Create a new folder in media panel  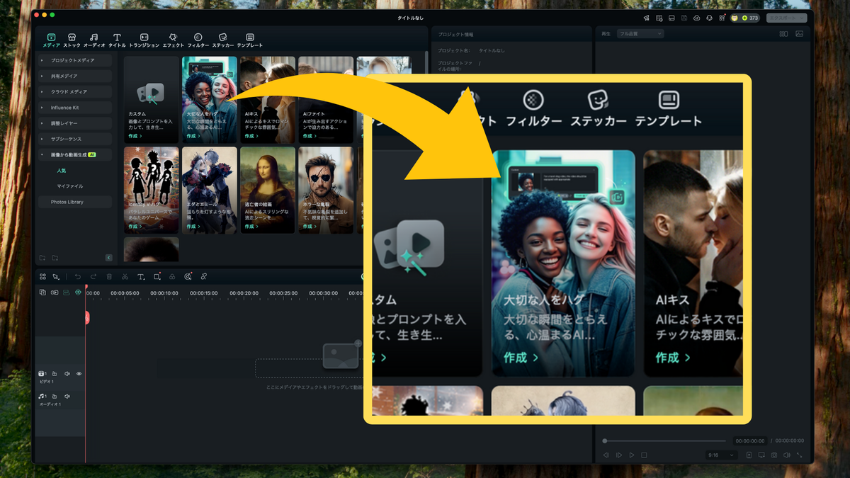click(42, 258)
